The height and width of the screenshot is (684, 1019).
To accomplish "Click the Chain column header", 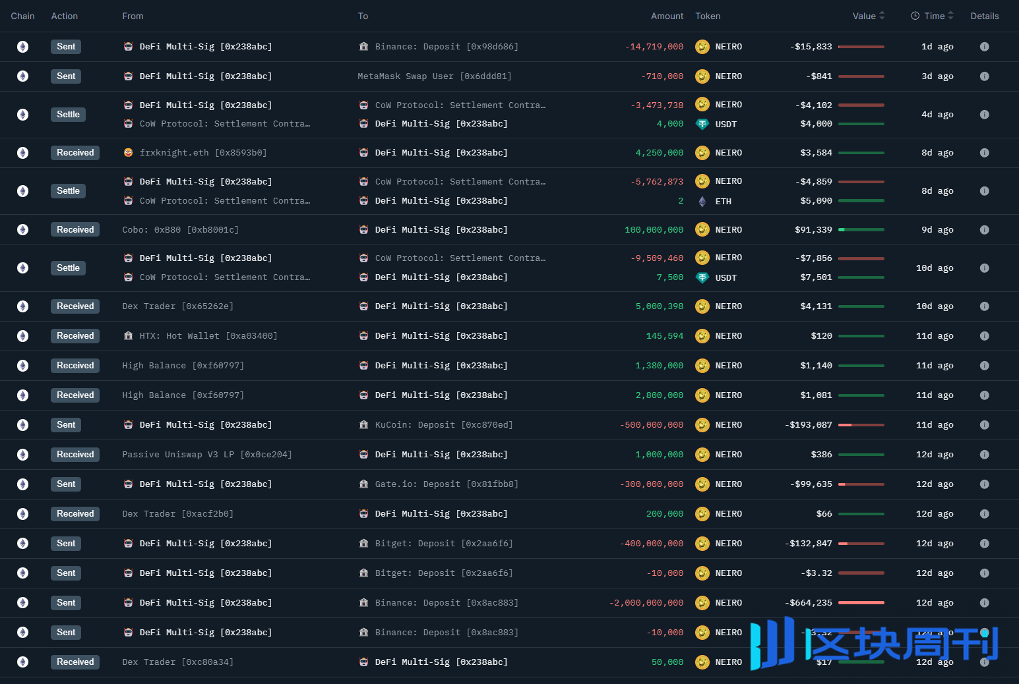I will 22,16.
